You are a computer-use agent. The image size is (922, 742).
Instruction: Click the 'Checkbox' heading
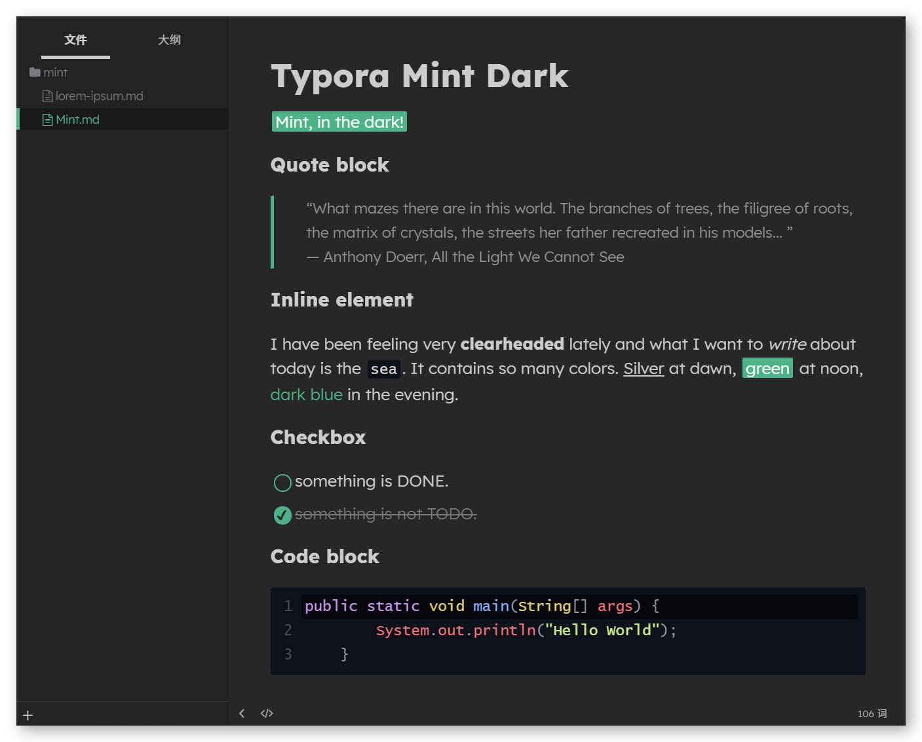pyautogui.click(x=318, y=437)
